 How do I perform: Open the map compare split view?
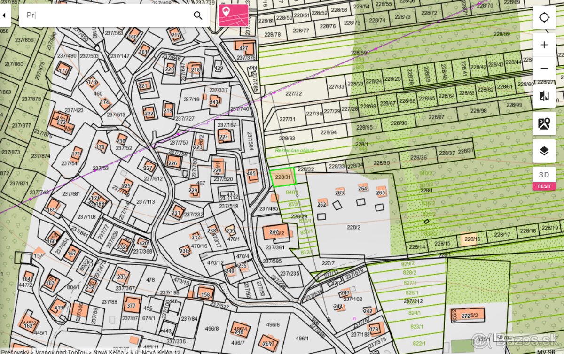544,96
